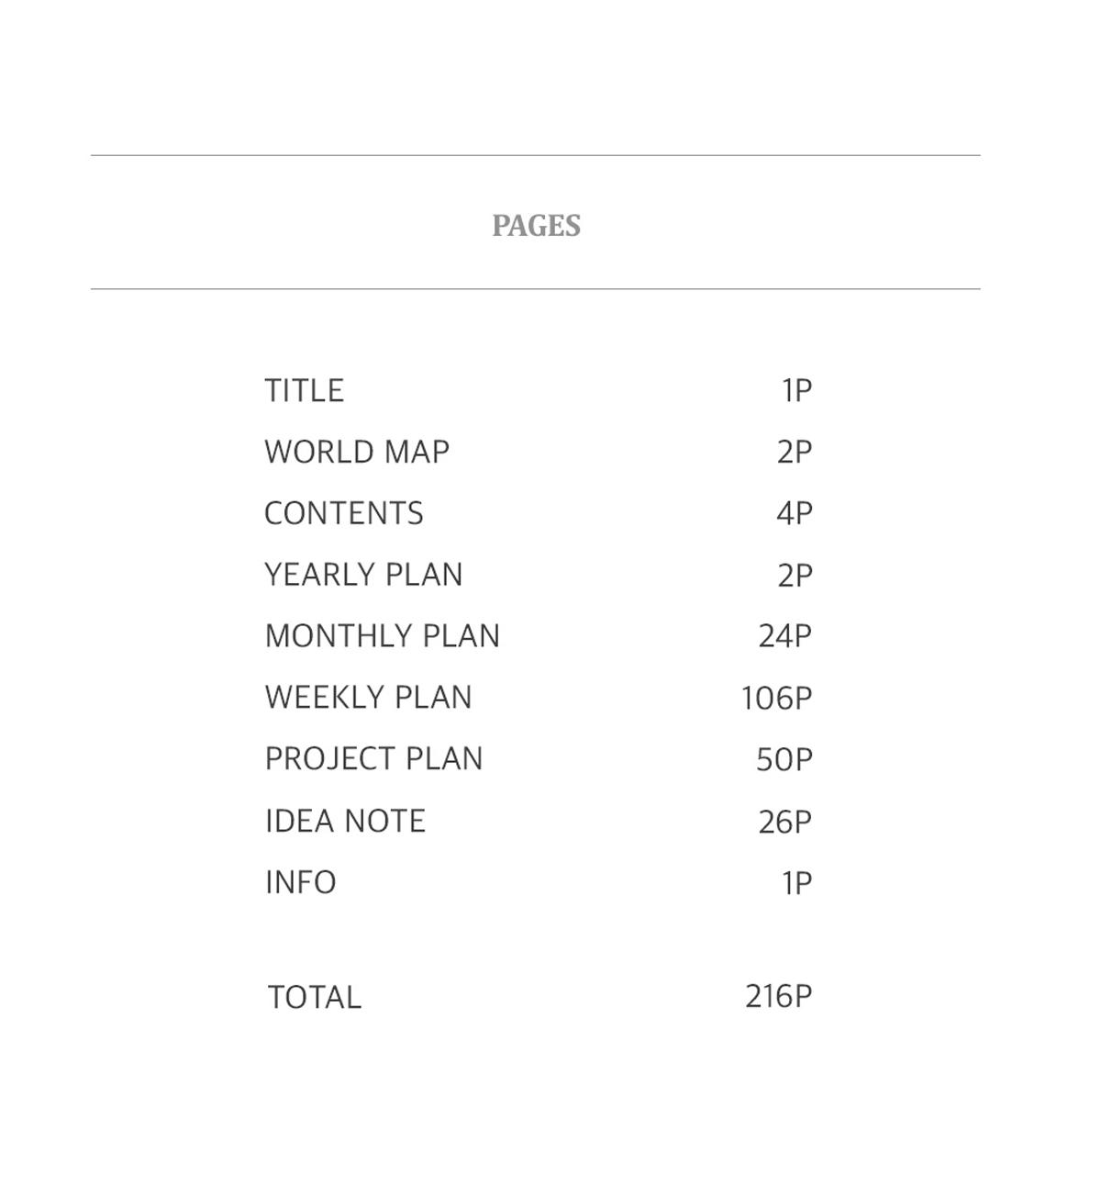
Task: Select the INFO row label
Action: [x=300, y=882]
